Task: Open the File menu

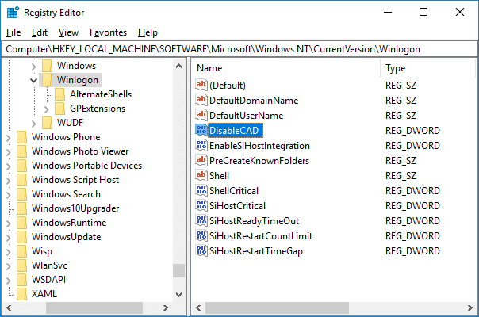Action: pos(13,32)
